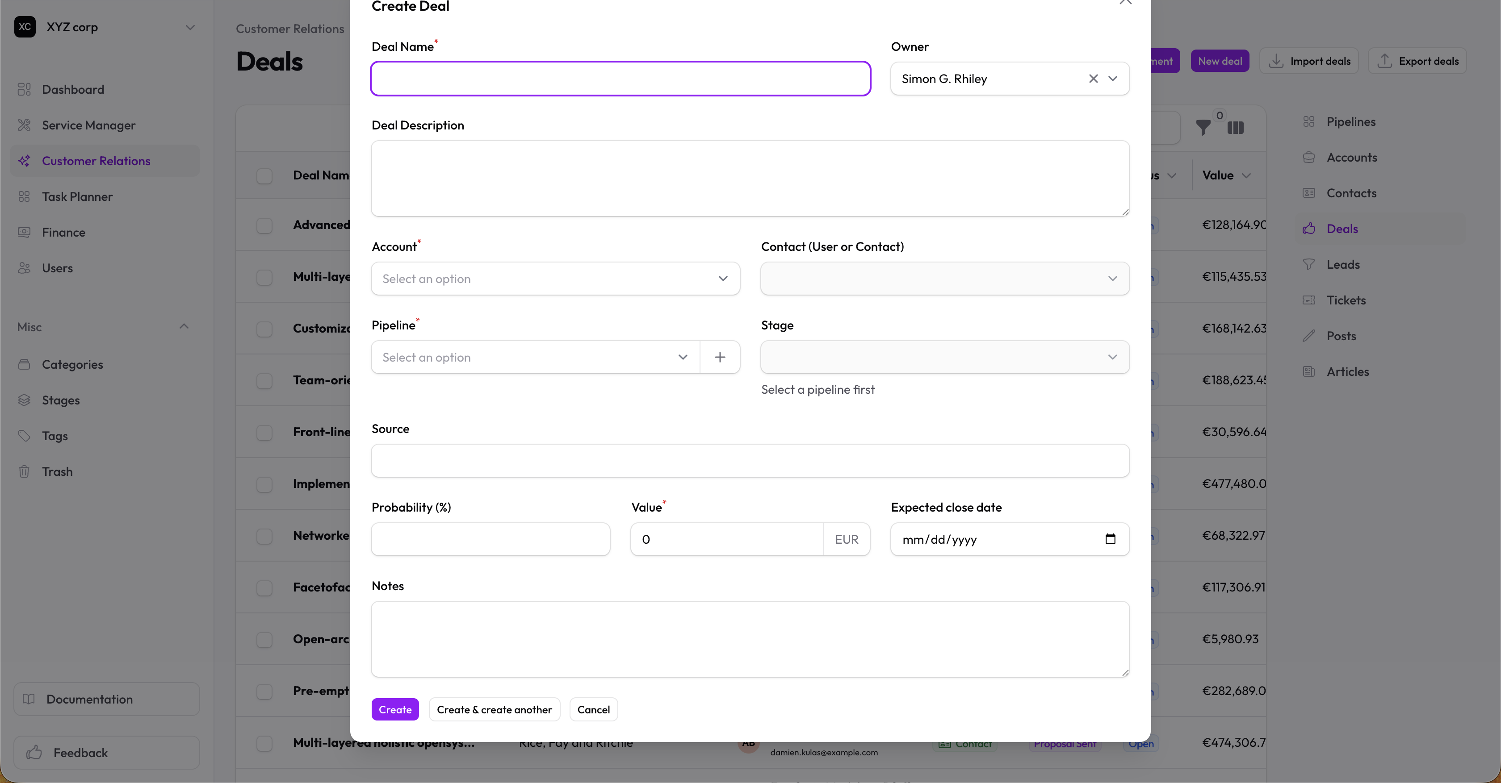Open the Account select dropdown
The height and width of the screenshot is (783, 1501).
point(556,279)
